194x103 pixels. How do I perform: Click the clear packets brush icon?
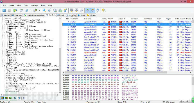click(x=35, y=10)
